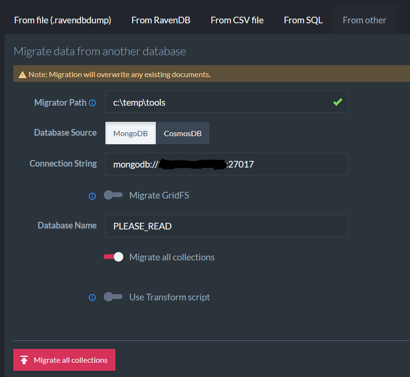
Task: Click the Migrate data from another database heading
Action: [x=100, y=51]
